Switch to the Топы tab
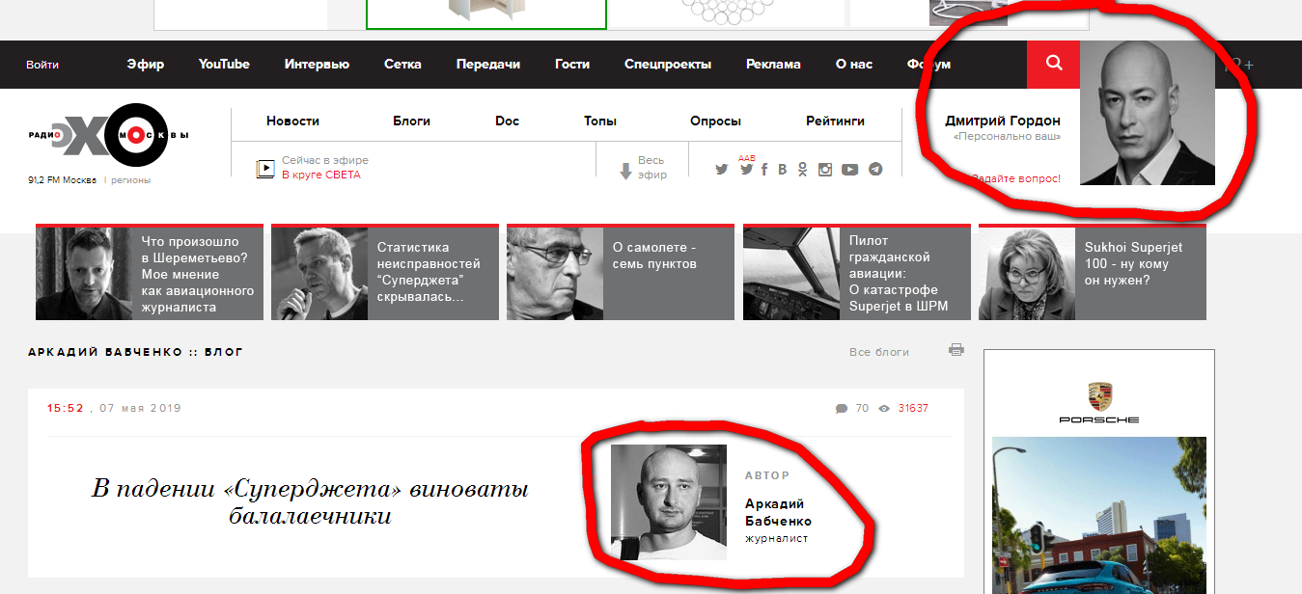Viewport: 1302px width, 594px height. point(600,121)
